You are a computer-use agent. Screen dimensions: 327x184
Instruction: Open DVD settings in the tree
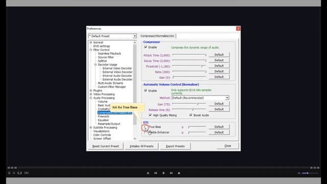click(102, 46)
